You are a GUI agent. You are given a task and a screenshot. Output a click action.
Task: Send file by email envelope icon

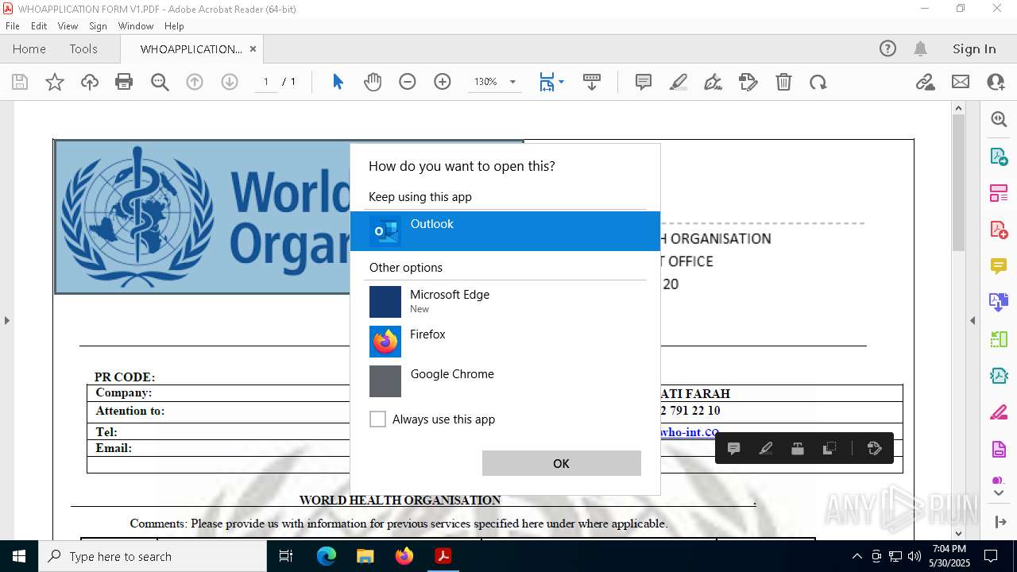[961, 82]
